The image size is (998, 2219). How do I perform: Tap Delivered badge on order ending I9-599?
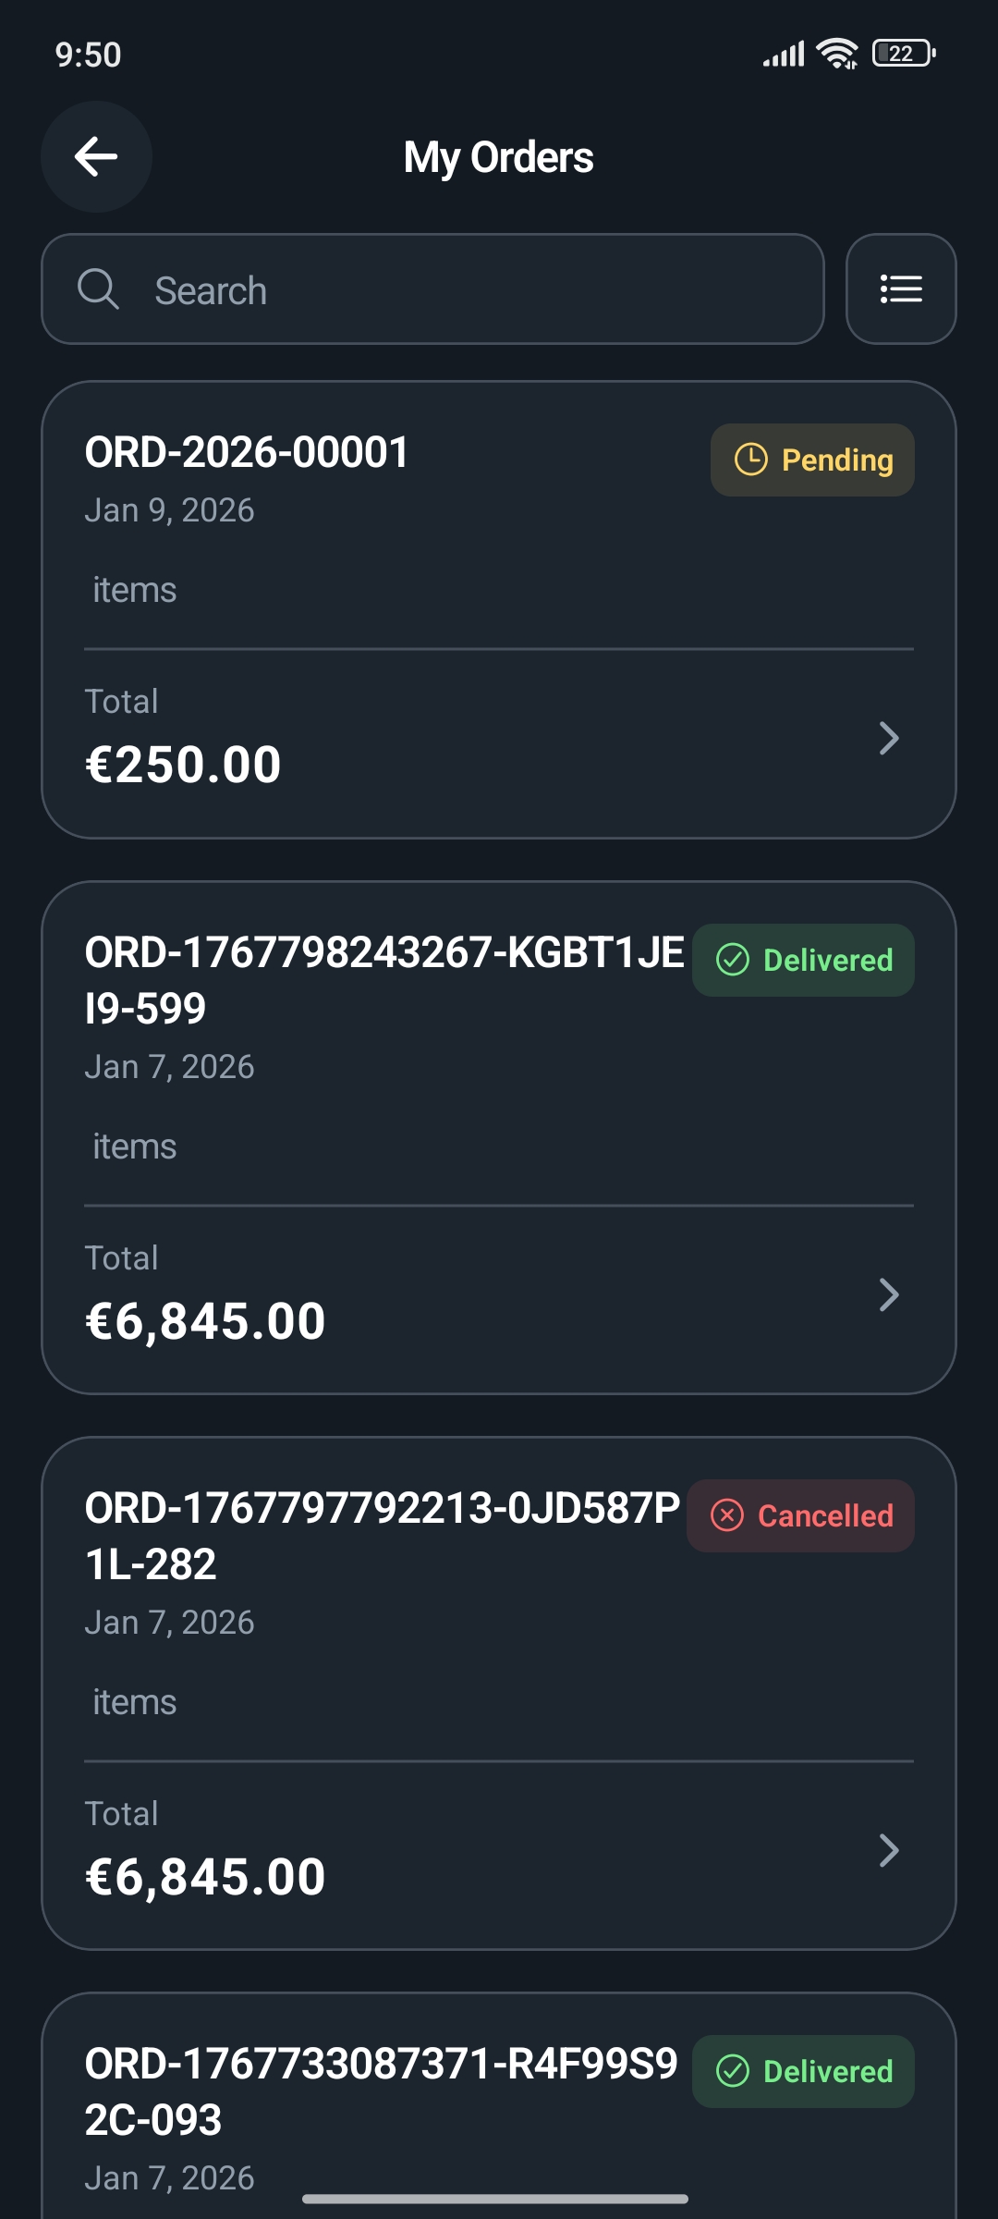[803, 961]
